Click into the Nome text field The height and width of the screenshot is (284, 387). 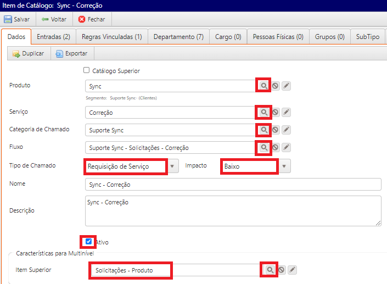click(233, 185)
